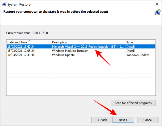Click Install type in the 15/03/2021 row
The image size is (162, 126).
click(x=131, y=51)
